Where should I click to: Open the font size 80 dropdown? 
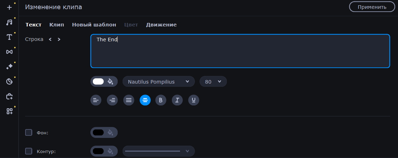(213, 82)
